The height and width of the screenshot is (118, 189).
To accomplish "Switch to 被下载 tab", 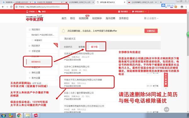I will 94,47.
